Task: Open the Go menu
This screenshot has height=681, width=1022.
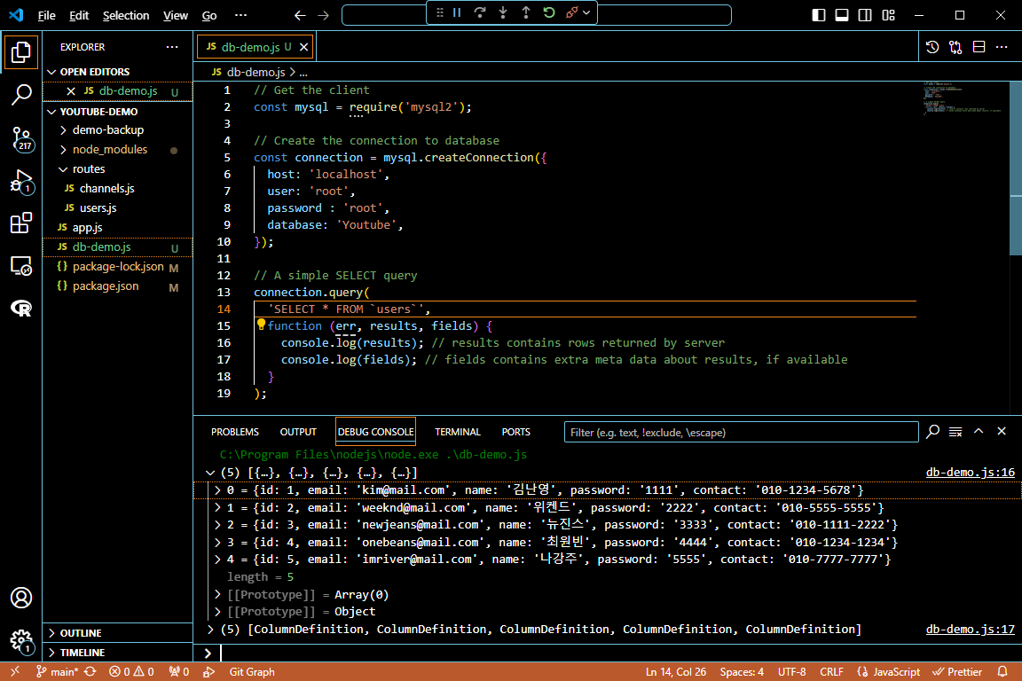Action: (209, 15)
